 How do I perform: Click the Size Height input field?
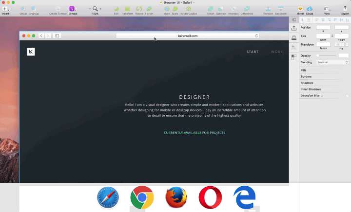coord(341,35)
